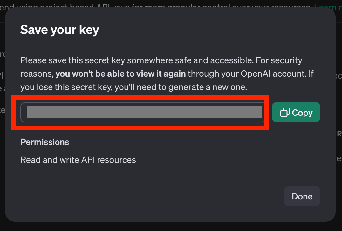Click Done to close the dialog
This screenshot has height=231, width=342.
tap(302, 196)
